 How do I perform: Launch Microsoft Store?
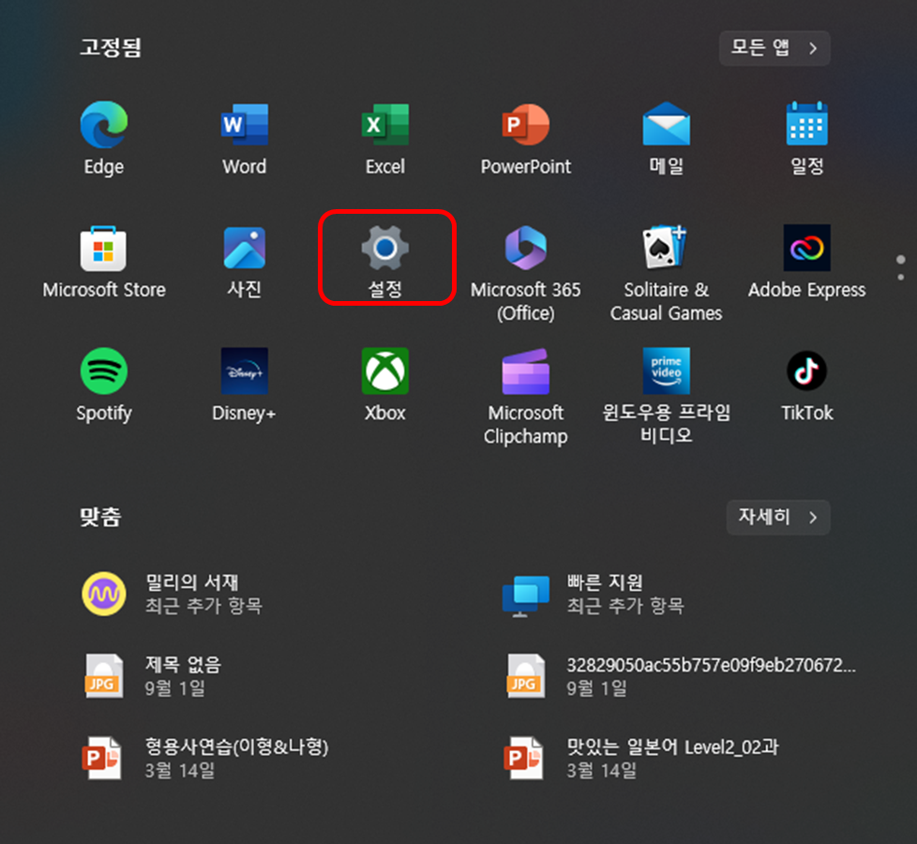[103, 249]
